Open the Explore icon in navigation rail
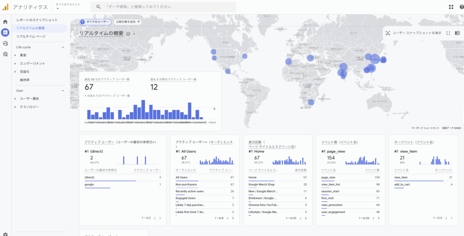 click(x=5, y=43)
